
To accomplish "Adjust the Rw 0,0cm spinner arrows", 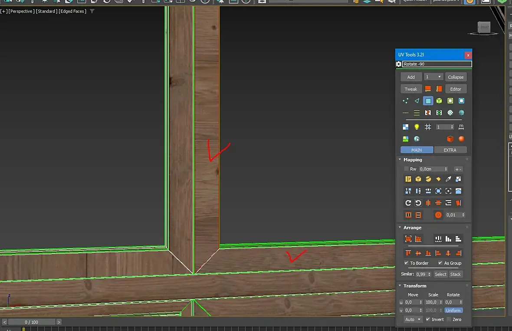I will click(x=446, y=169).
